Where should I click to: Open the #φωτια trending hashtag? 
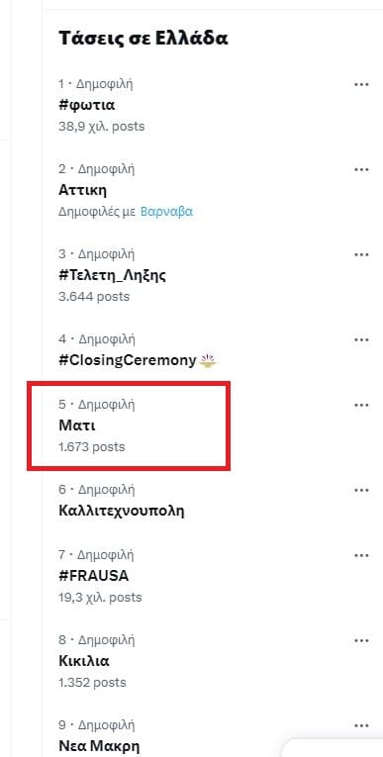pyautogui.click(x=86, y=105)
